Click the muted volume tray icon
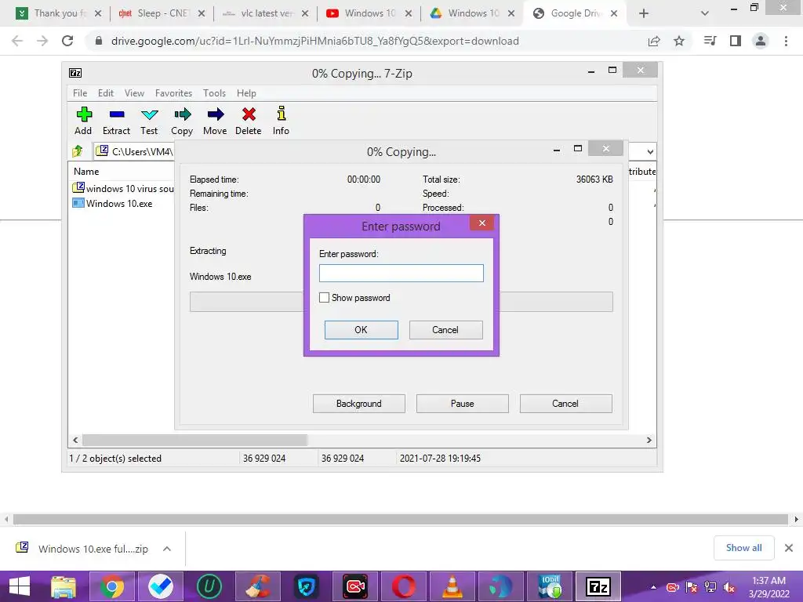Screen dimensions: 803x602 point(729,587)
